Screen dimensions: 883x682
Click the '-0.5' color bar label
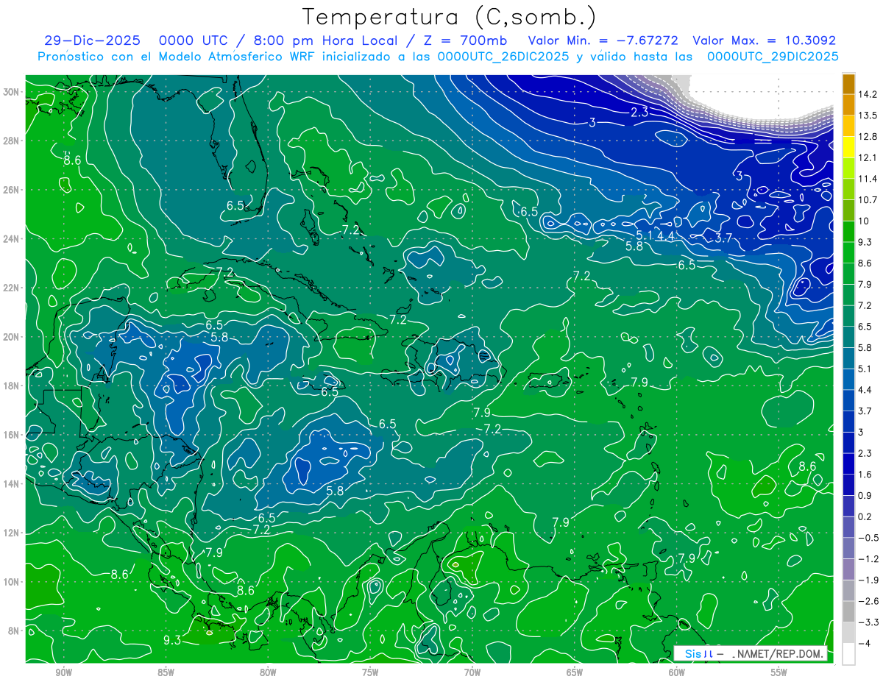tap(868, 538)
